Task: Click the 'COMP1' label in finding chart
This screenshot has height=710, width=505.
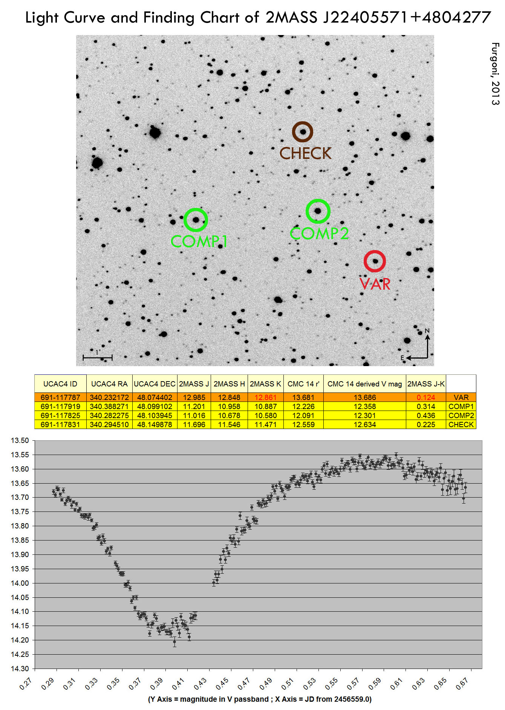Action: coord(199,241)
